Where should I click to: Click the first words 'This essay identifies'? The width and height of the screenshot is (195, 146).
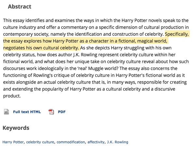[24, 20]
